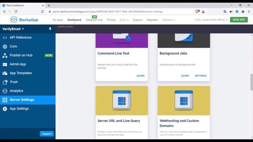Open the Migration navigation item
The width and height of the screenshot is (253, 142).
tap(152, 20)
